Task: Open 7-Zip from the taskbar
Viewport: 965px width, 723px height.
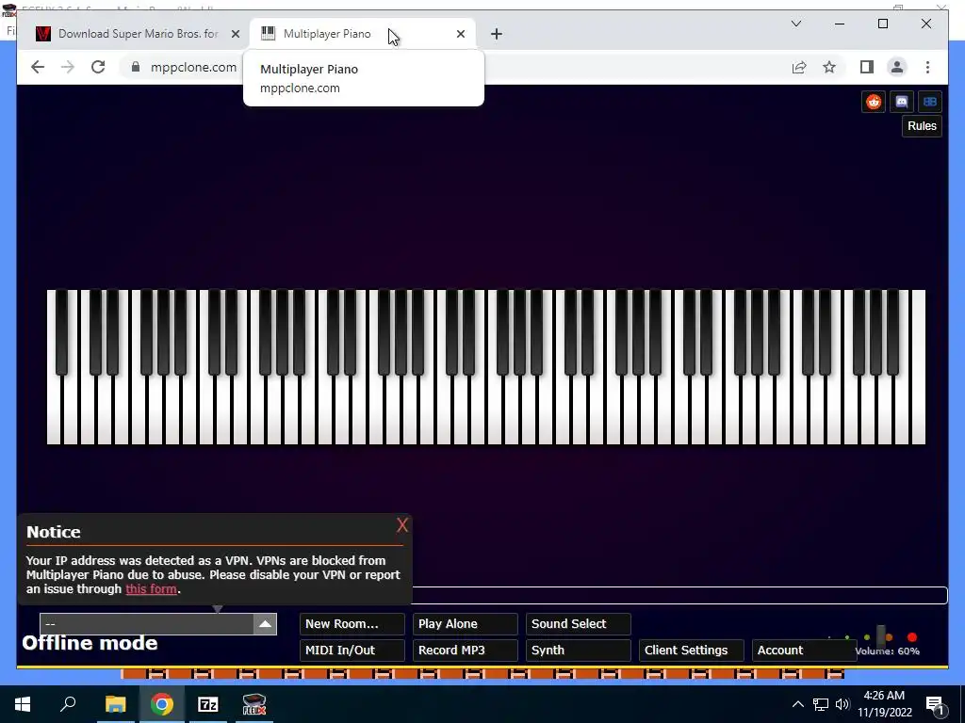Action: pos(208,704)
